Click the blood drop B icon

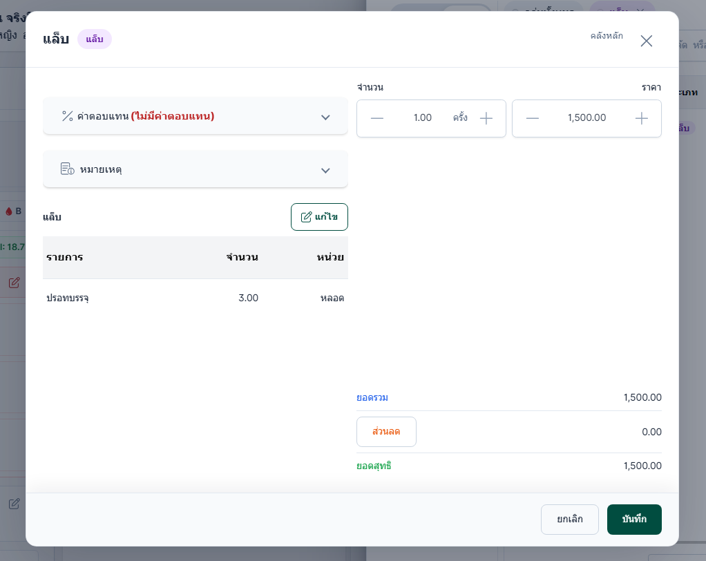pyautogui.click(x=9, y=211)
